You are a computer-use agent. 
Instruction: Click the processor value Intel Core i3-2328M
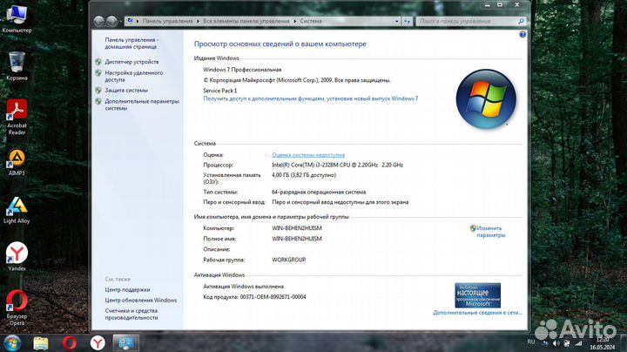tap(338, 165)
